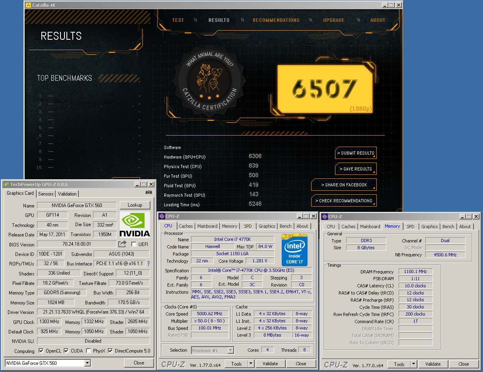Expand Tools dropdown arrow in CPU-Z Memory window
483x372 pixels.
[x=413, y=364]
